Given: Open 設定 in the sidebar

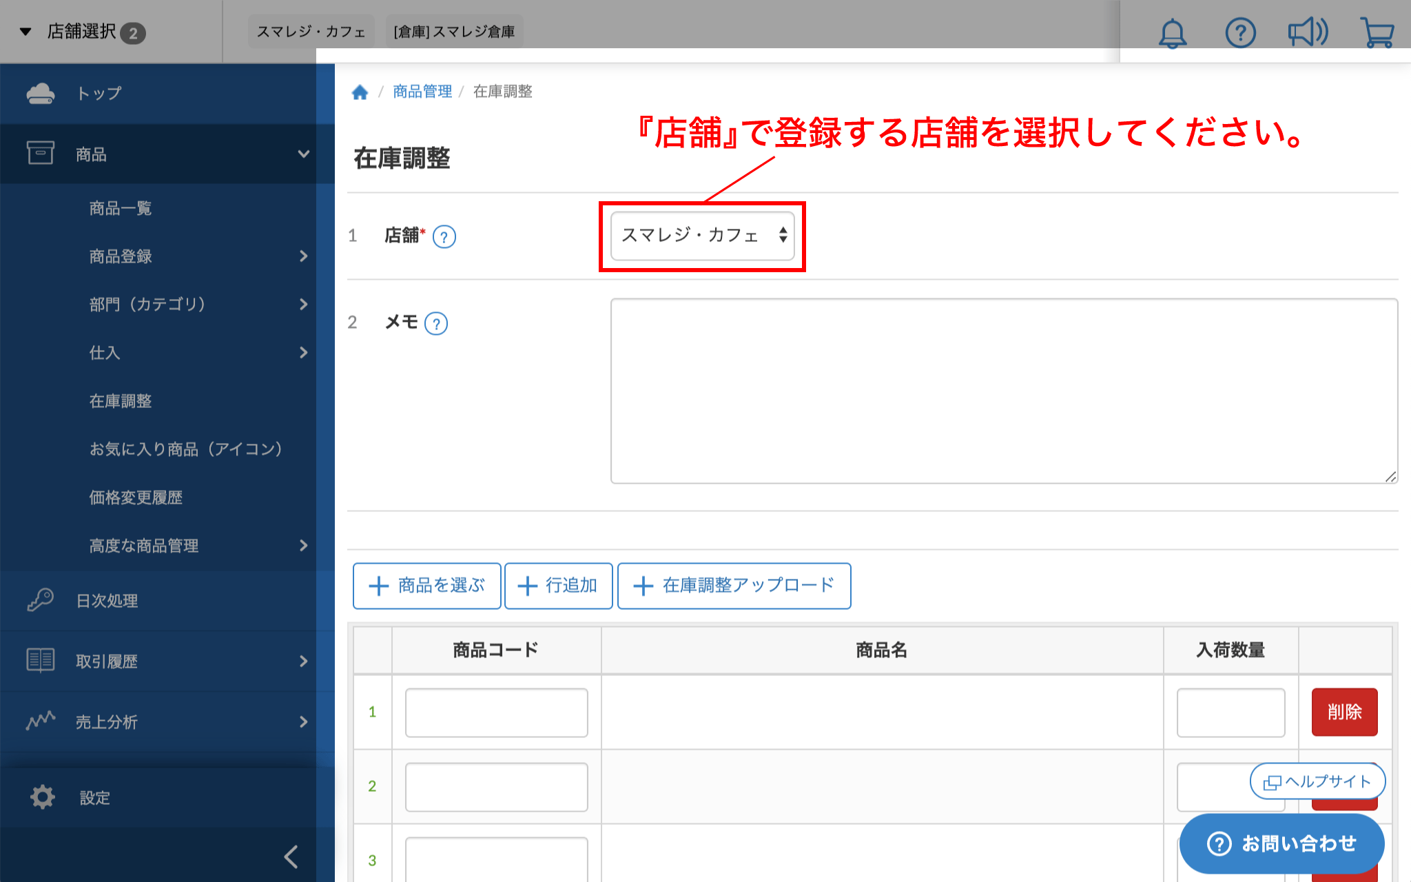Looking at the screenshot, I should (x=94, y=798).
